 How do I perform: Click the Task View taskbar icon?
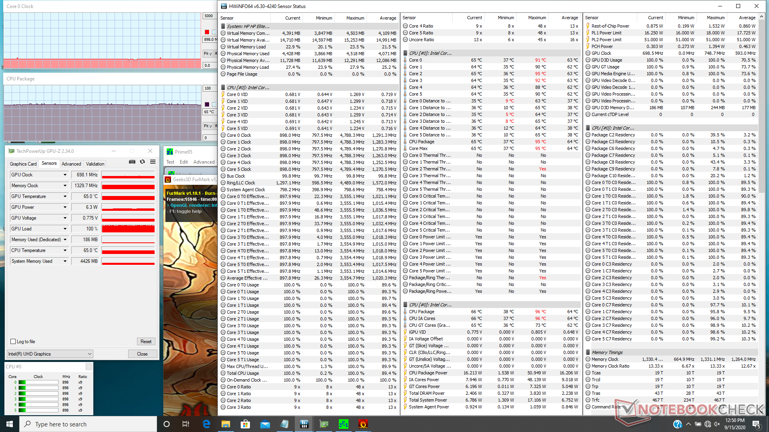pos(186,424)
